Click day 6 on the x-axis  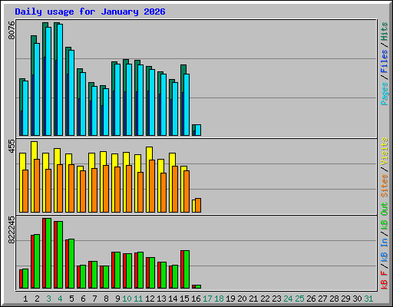tap(83, 299)
